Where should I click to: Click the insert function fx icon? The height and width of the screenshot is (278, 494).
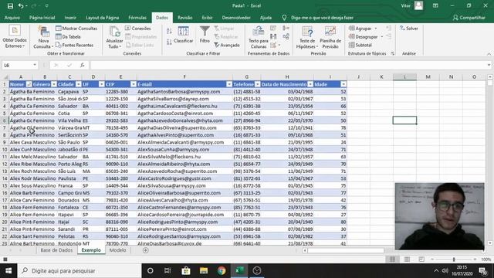click(83, 65)
